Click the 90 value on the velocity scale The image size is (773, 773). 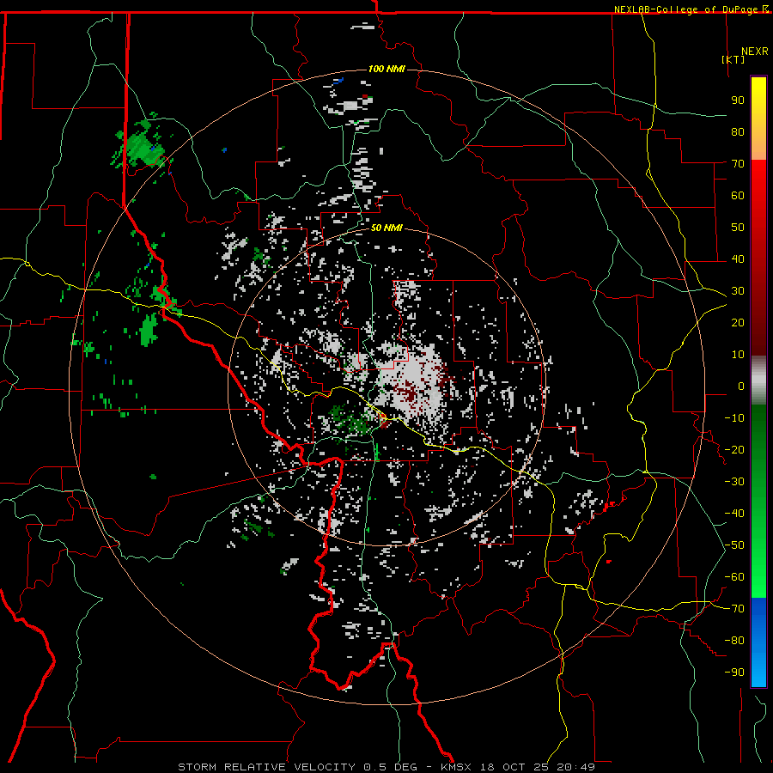tap(738, 100)
